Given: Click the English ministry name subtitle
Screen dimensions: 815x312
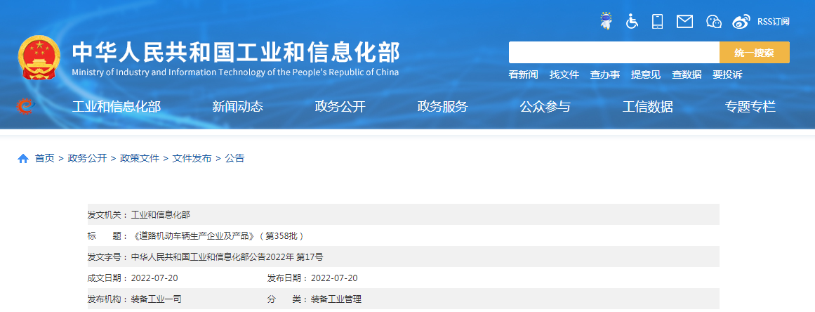Looking at the screenshot, I should (235, 72).
